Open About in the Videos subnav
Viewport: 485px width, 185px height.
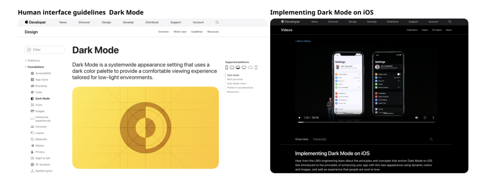(449, 30)
